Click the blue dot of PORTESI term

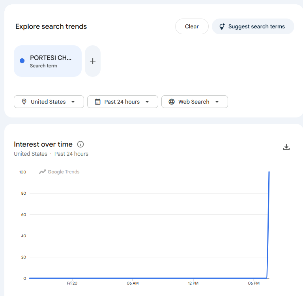22,61
